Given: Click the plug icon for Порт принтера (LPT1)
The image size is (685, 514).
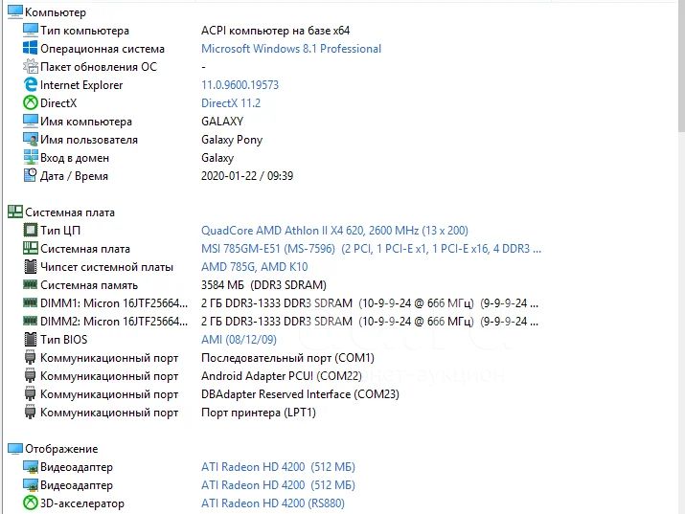Looking at the screenshot, I should tap(30, 412).
